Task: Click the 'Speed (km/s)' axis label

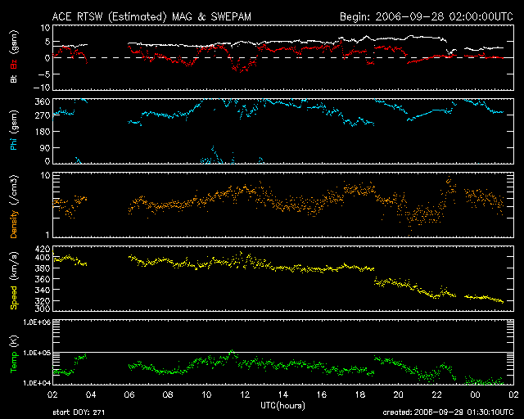Action: click(x=14, y=281)
